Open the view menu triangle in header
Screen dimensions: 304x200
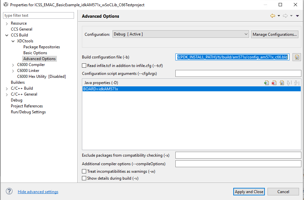pyautogui.click(x=297, y=16)
